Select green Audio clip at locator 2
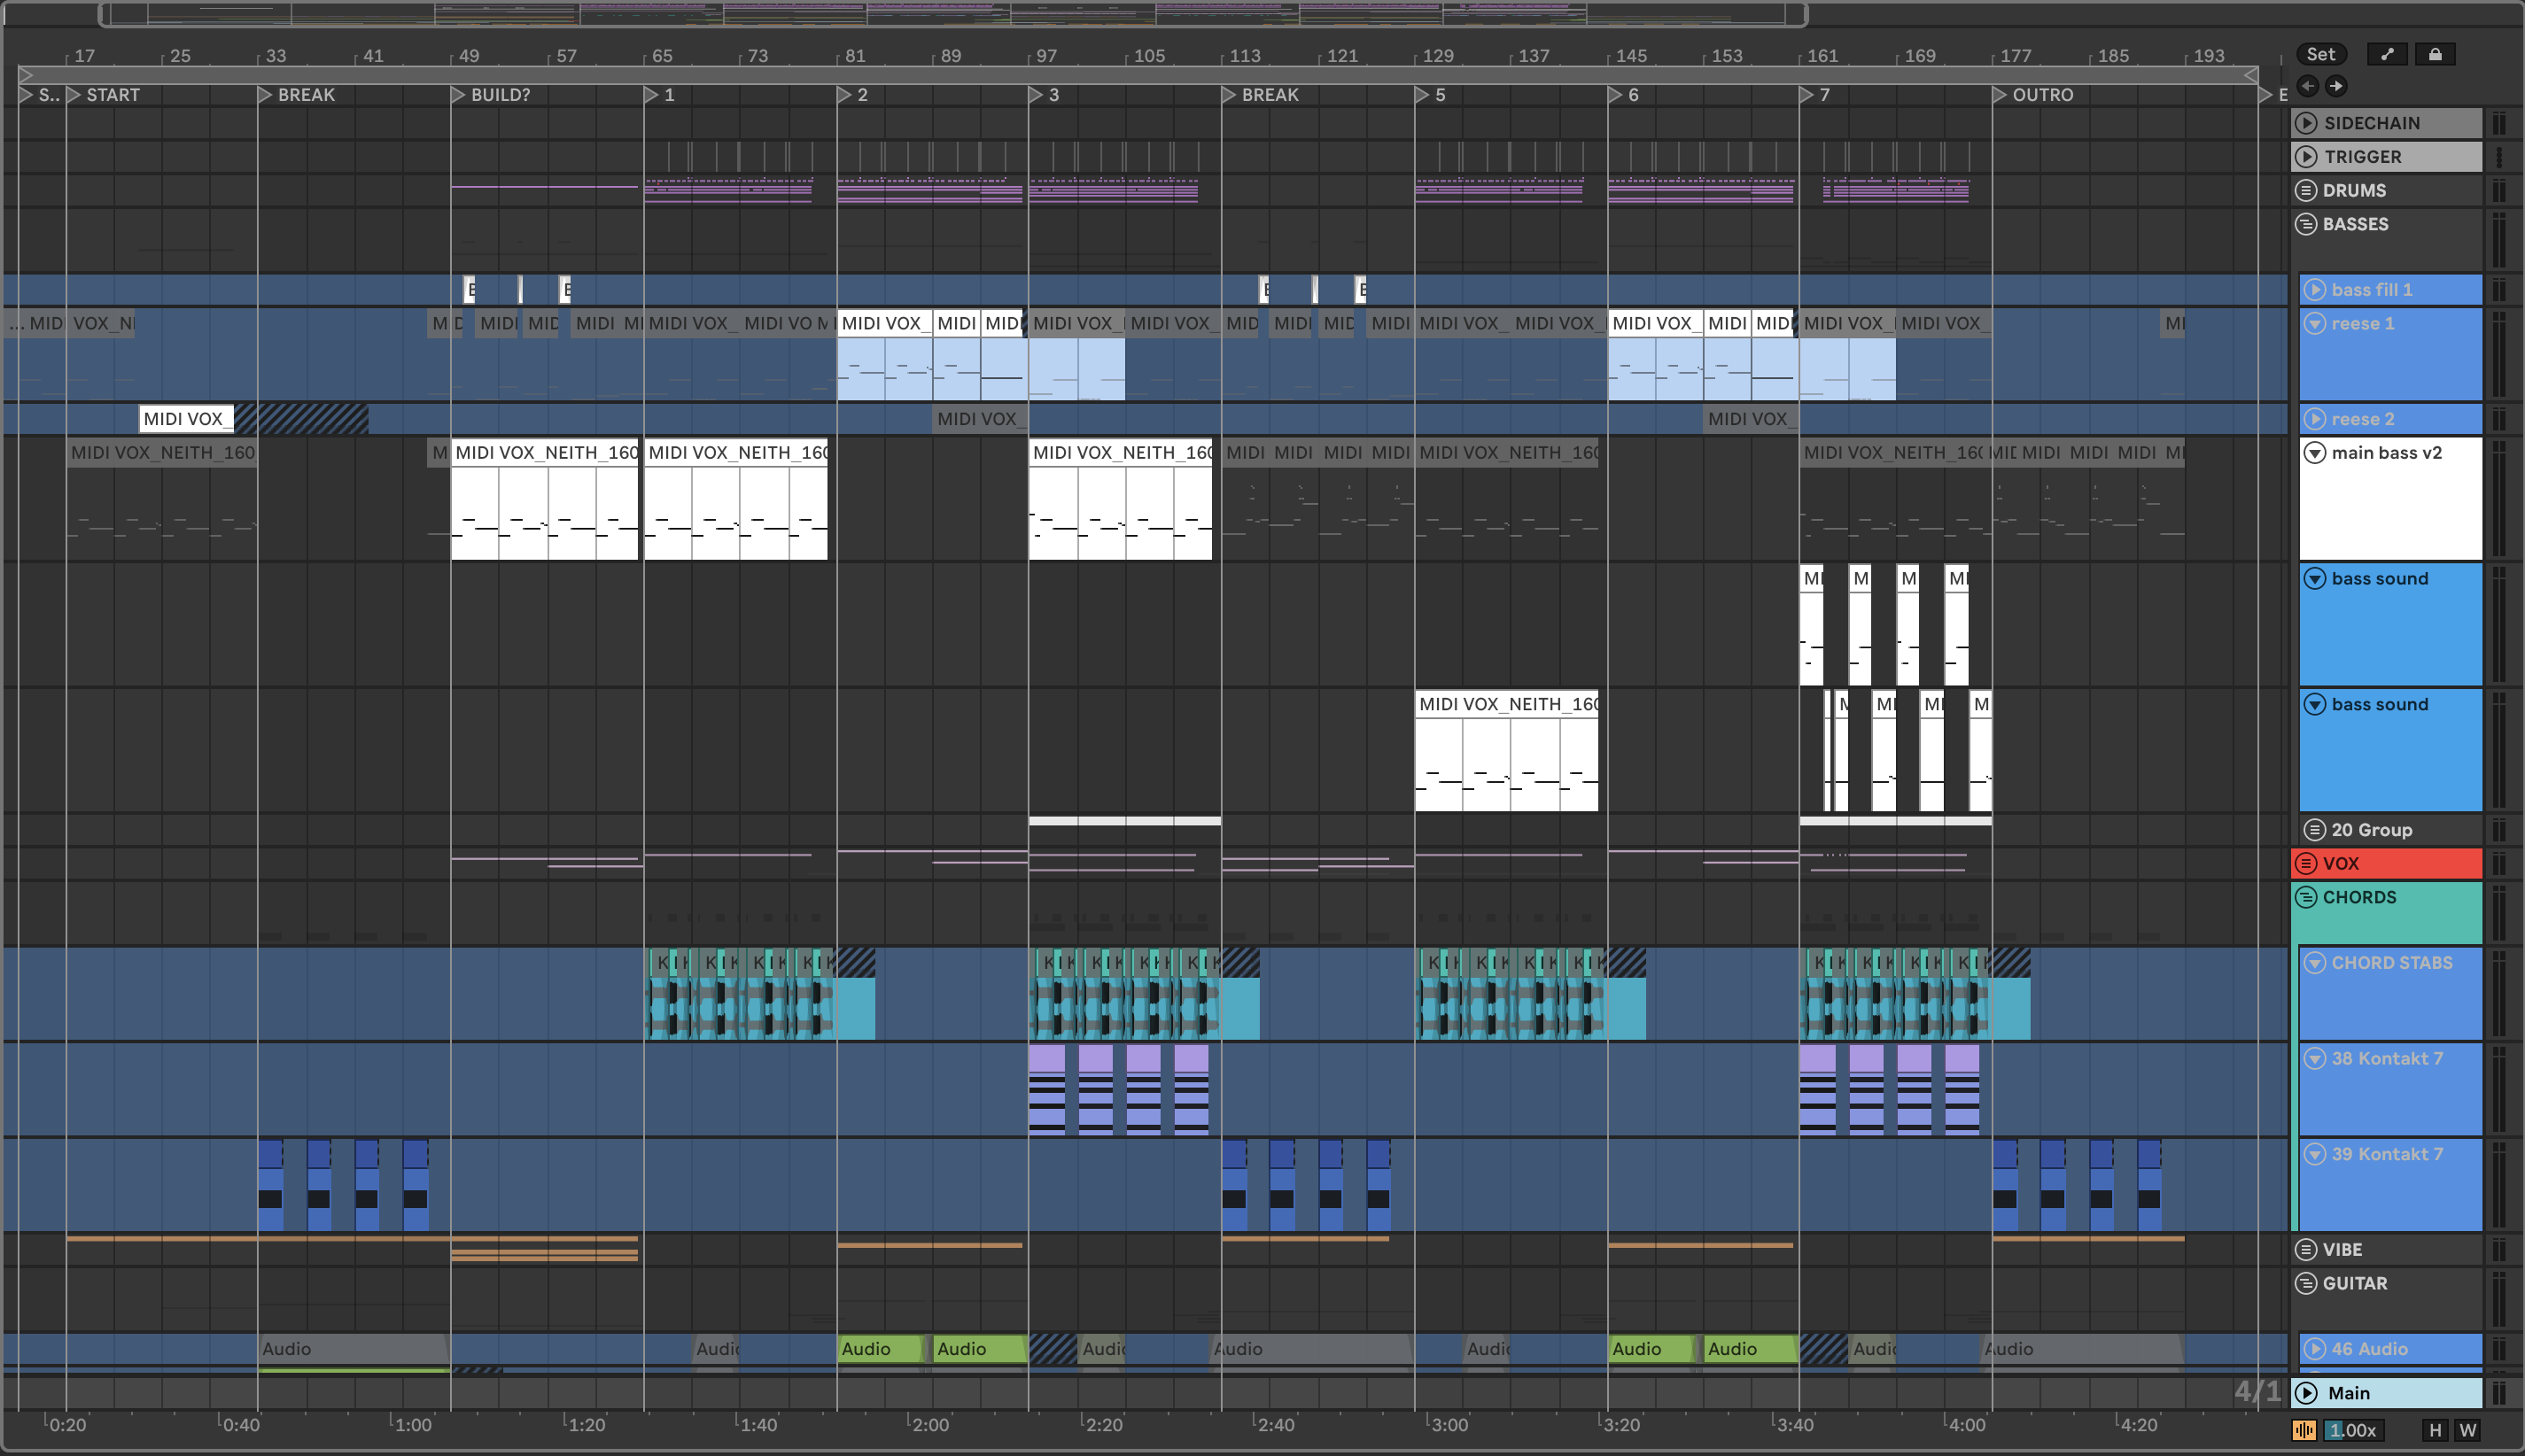Viewport: 2525px width, 1456px height. [x=882, y=1349]
